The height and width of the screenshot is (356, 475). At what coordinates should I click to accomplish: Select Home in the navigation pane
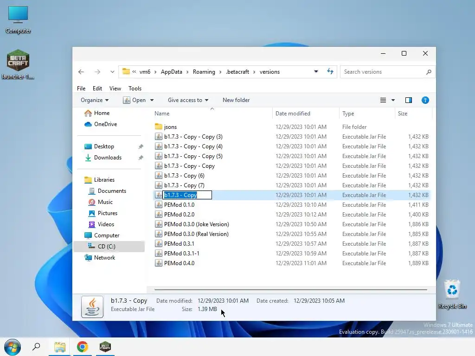pos(102,113)
